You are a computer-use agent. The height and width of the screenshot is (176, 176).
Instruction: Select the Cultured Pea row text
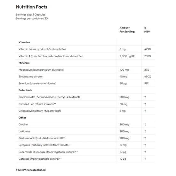coord(37,104)
